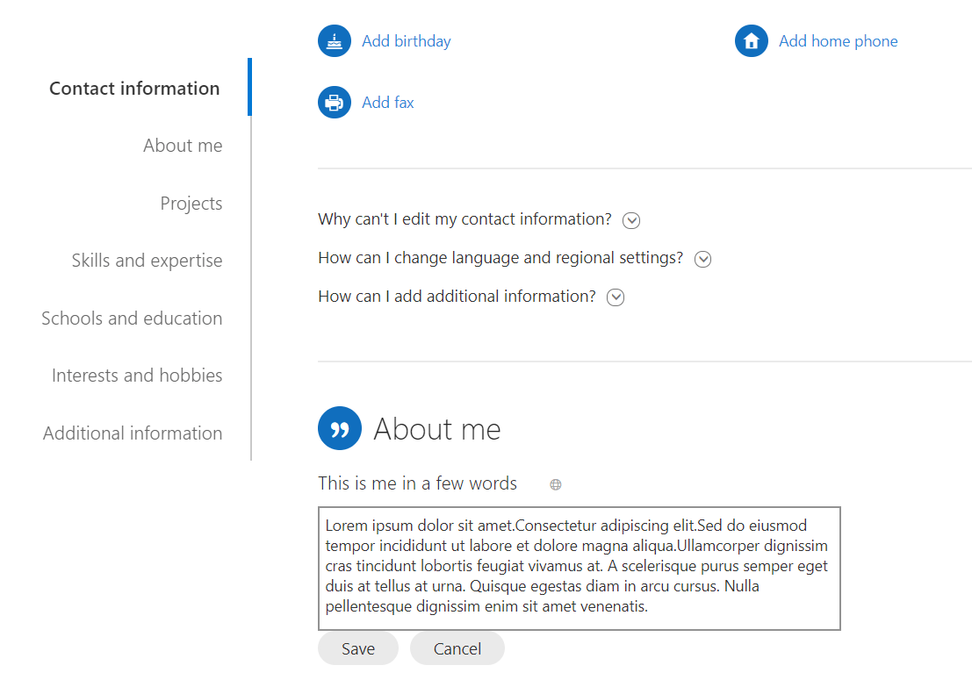Click 'How can I change language and regional settings?' text
Screen dimensions: 972x687
[500, 258]
